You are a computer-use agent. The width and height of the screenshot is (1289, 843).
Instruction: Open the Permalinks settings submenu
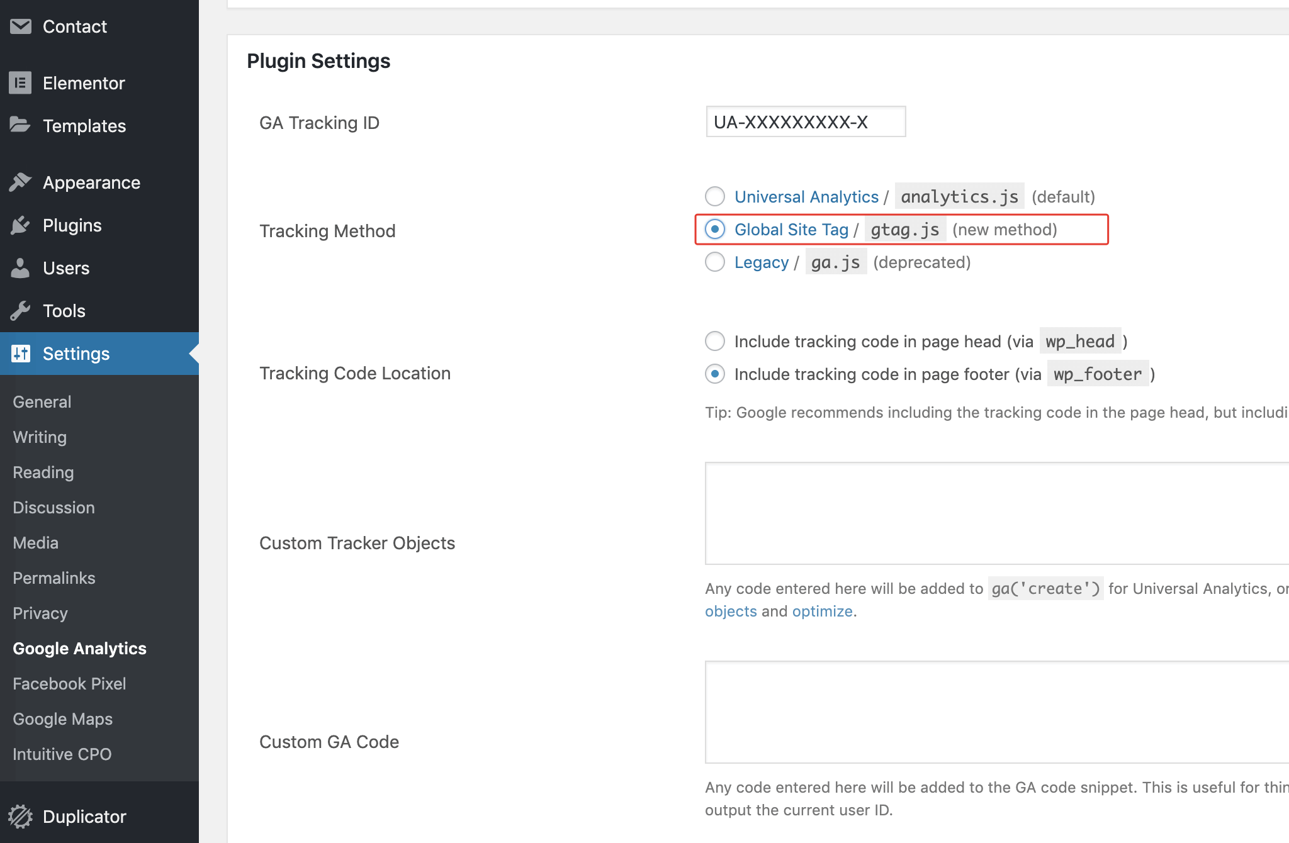click(x=54, y=578)
